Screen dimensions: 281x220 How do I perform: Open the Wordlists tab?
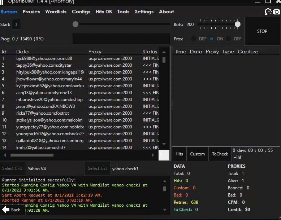point(56,12)
